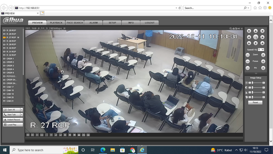Toggle audio speaker icon above video

point(239,29)
